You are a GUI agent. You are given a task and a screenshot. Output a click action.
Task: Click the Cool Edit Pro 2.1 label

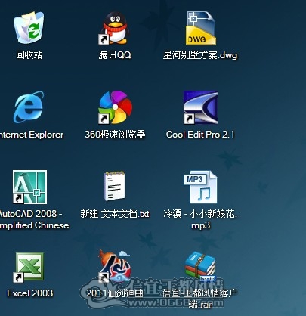tap(200, 135)
